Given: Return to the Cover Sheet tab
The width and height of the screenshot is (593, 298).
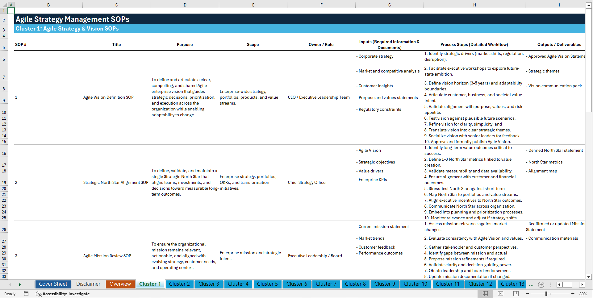Looking at the screenshot, I should [53, 284].
